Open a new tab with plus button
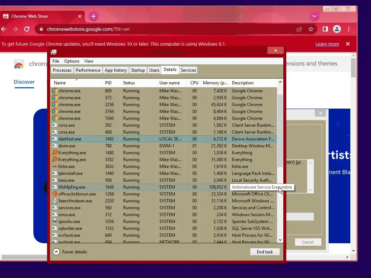Viewport: 371px width, 278px height. tap(93, 16)
